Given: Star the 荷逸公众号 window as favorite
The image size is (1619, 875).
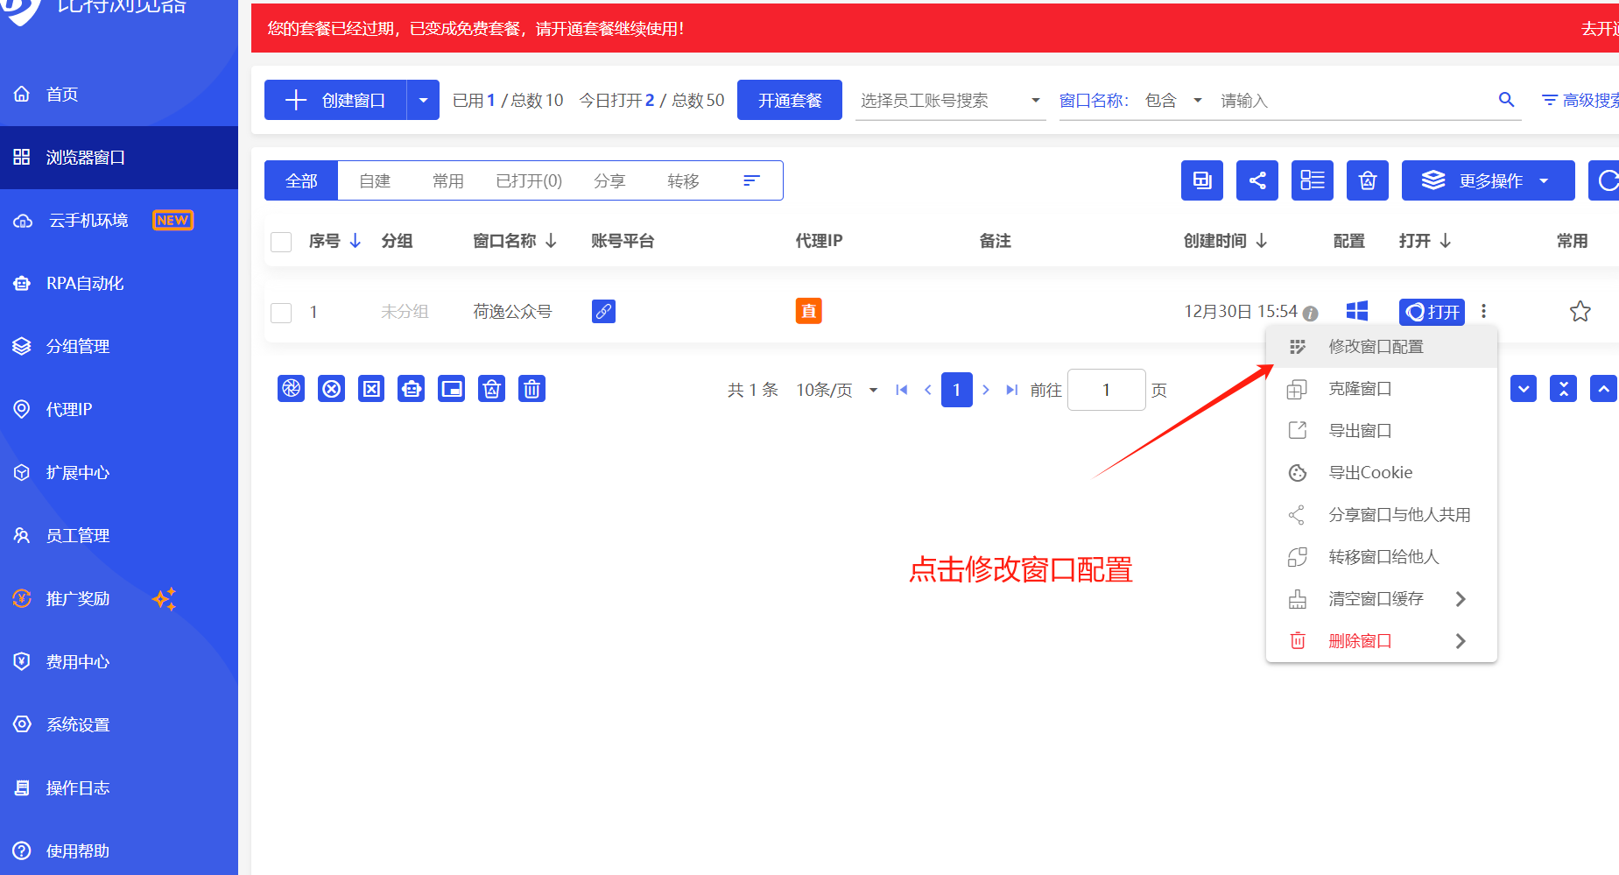Looking at the screenshot, I should [1580, 311].
